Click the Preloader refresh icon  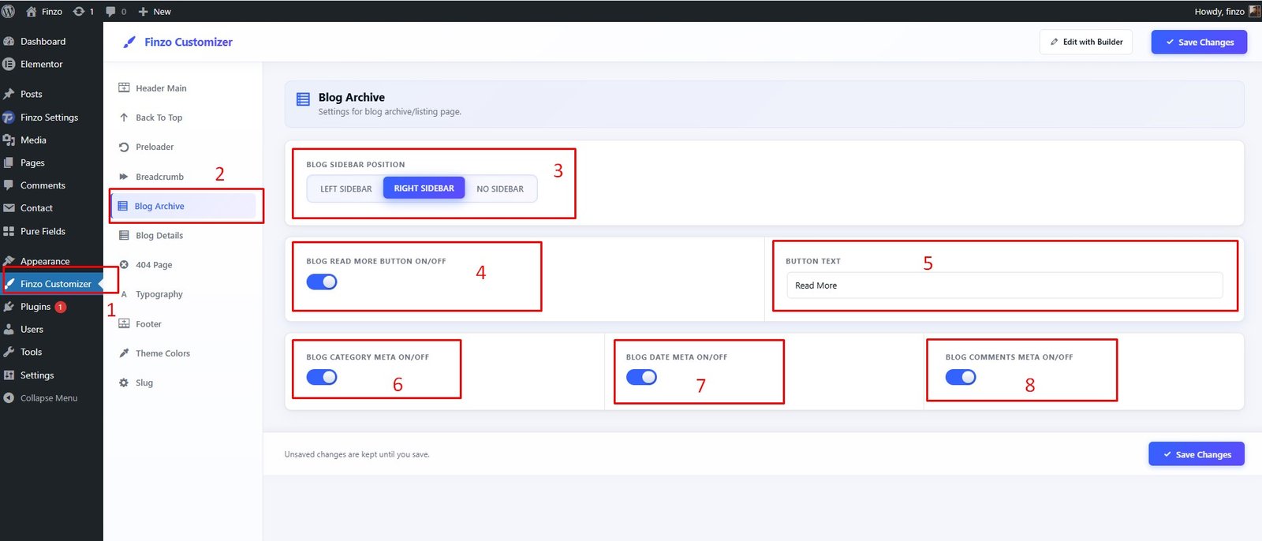pyautogui.click(x=124, y=147)
